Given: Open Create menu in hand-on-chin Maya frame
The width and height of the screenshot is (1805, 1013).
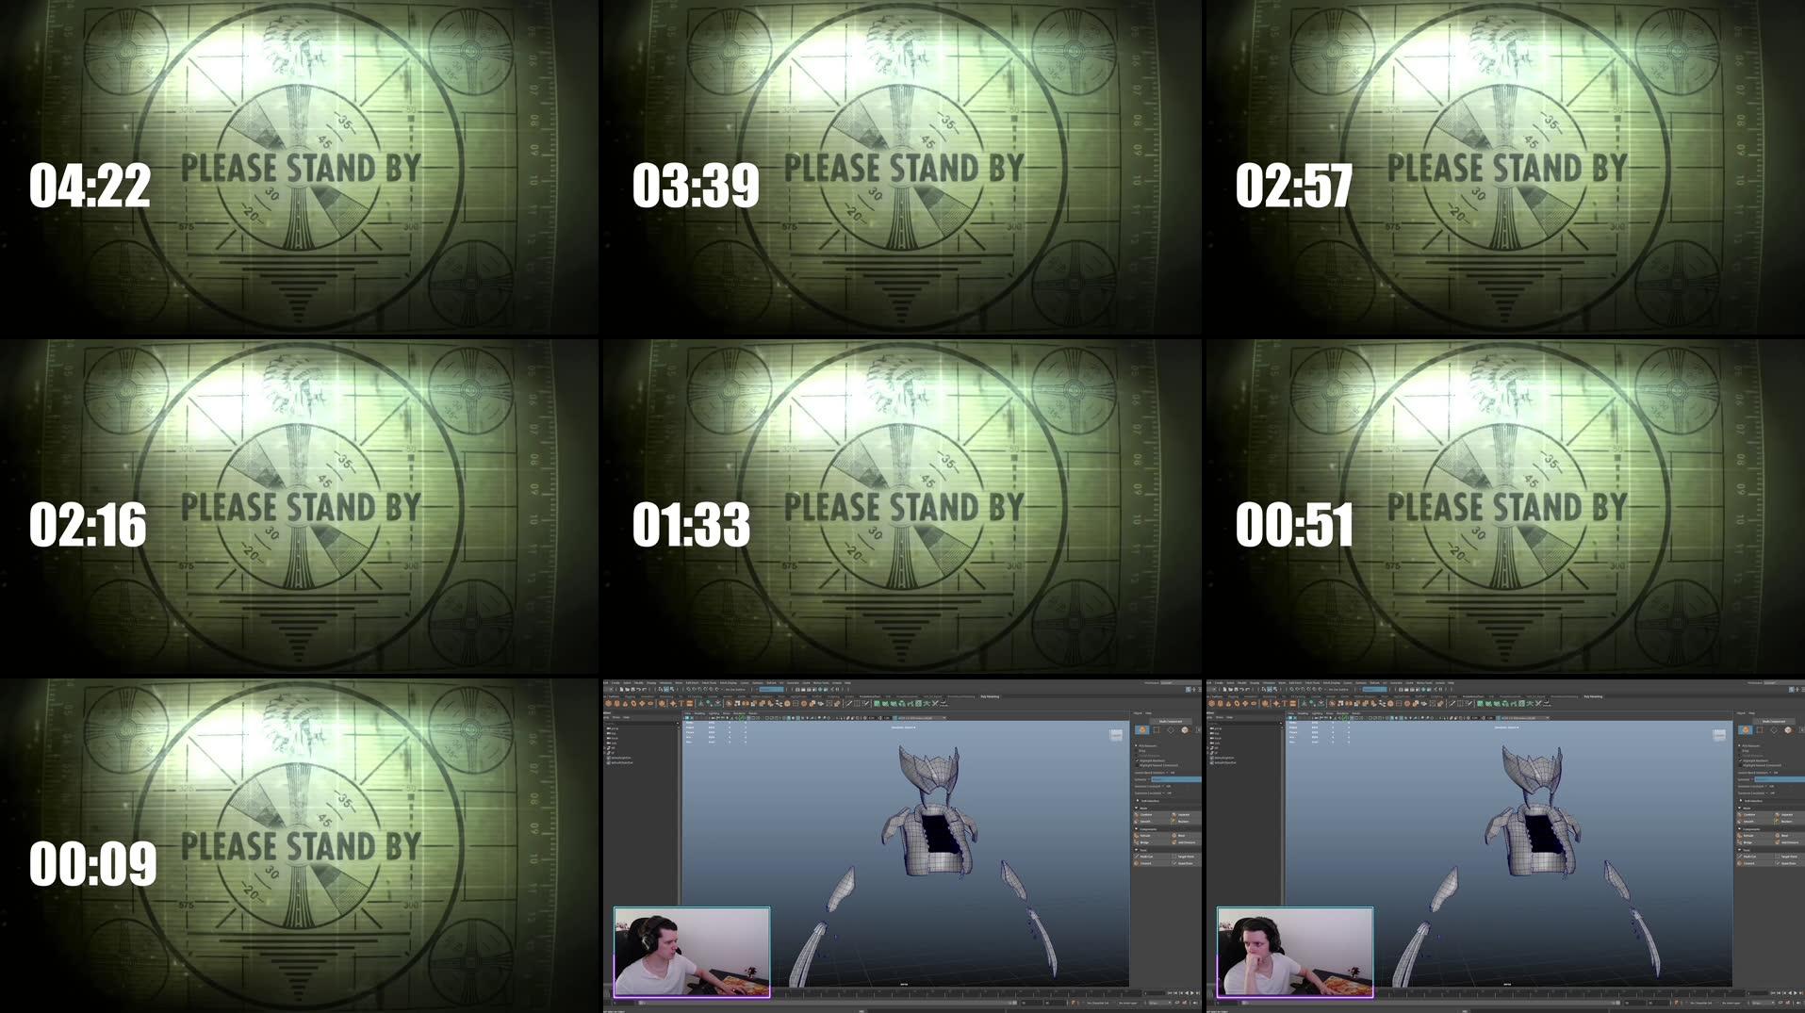Looking at the screenshot, I should 1219,683.
